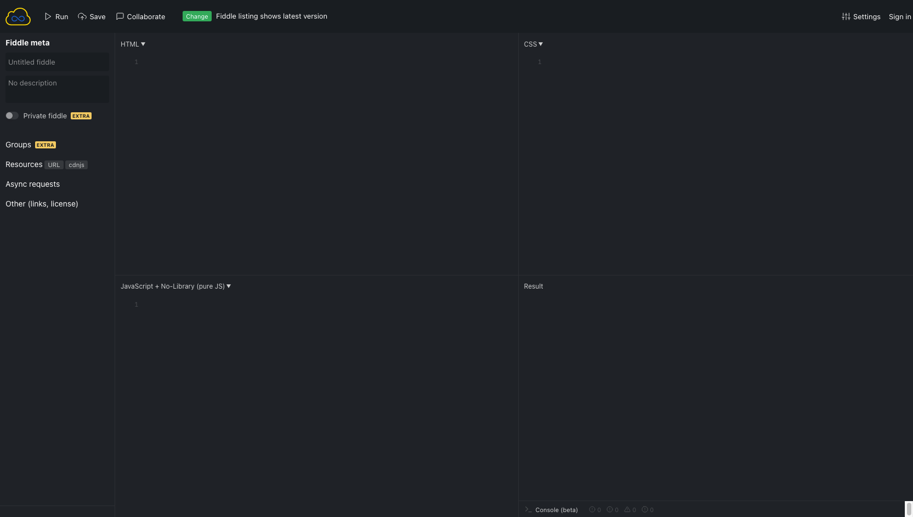
Task: Click the No description text area
Action: coord(57,89)
